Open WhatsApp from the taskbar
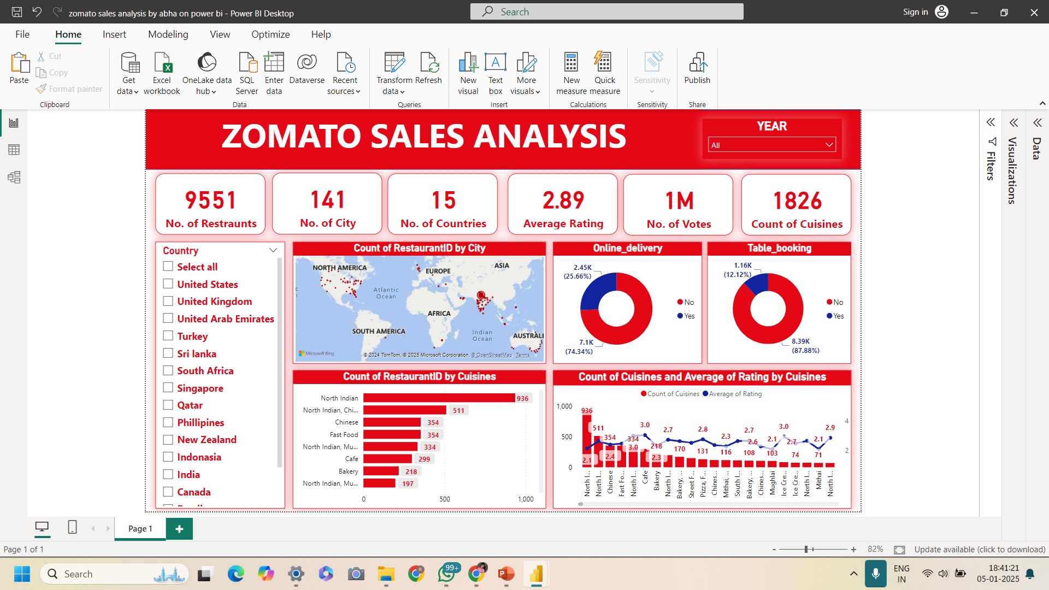Viewport: 1049px width, 590px height. pos(446,574)
